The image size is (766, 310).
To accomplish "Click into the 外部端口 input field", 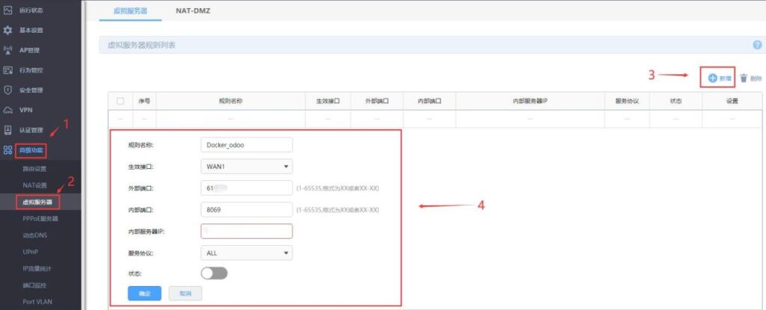I will pyautogui.click(x=247, y=188).
